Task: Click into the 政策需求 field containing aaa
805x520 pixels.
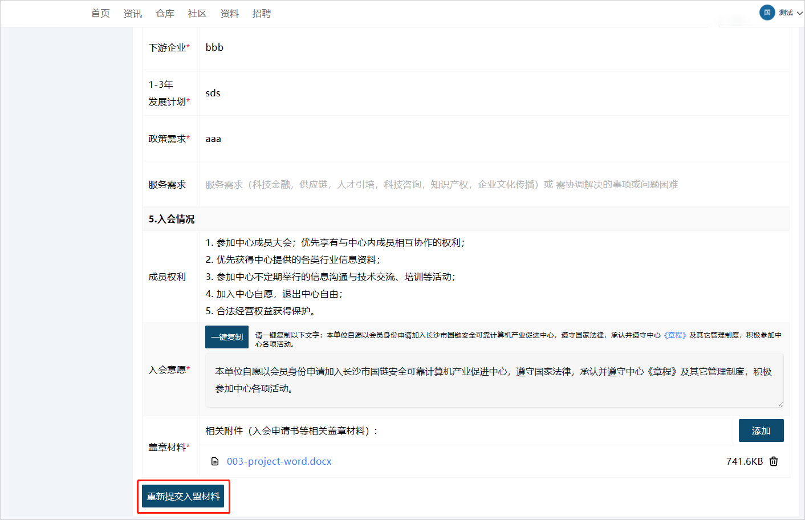Action: click(x=494, y=139)
